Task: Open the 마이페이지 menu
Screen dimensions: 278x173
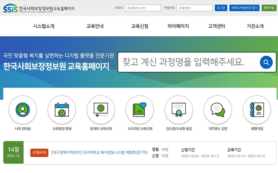Action: click(x=178, y=26)
